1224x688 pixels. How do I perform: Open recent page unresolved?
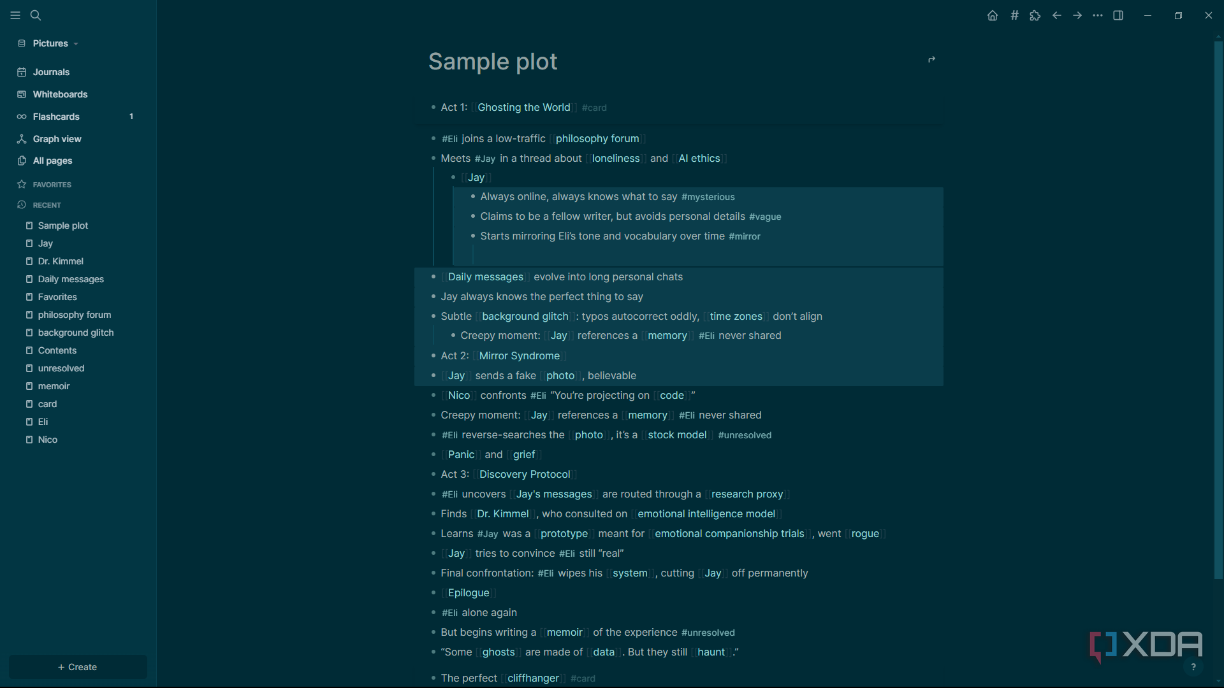(x=61, y=368)
